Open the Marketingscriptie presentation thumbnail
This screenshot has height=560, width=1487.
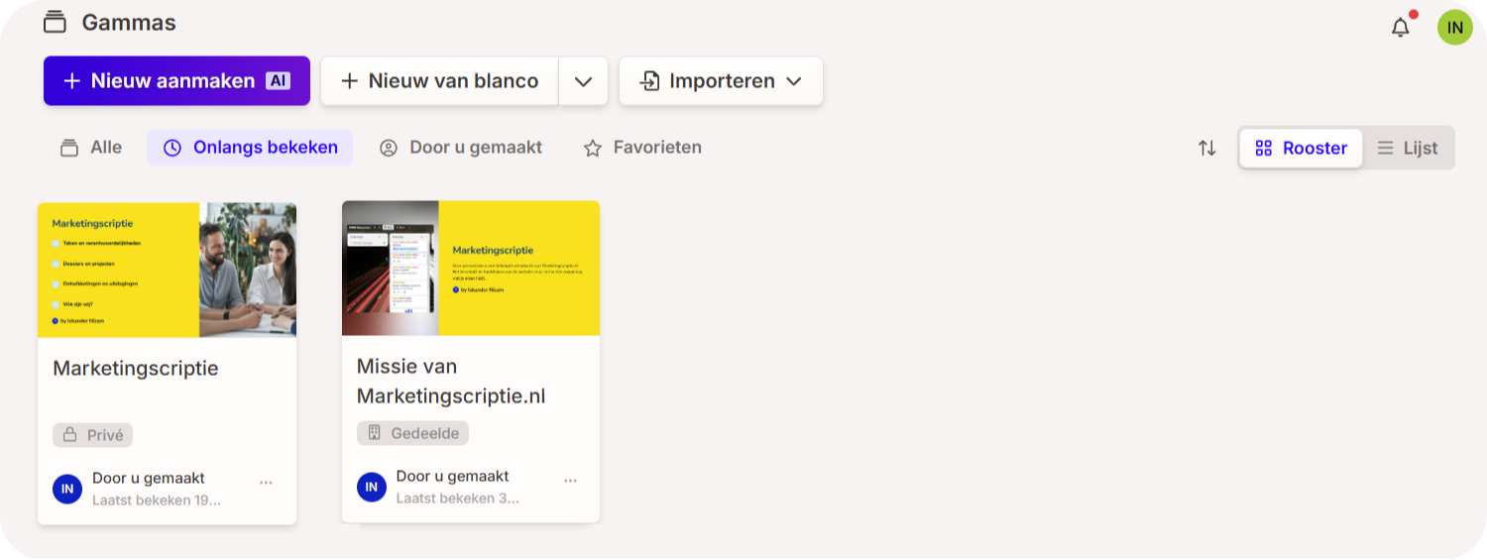[x=167, y=270]
